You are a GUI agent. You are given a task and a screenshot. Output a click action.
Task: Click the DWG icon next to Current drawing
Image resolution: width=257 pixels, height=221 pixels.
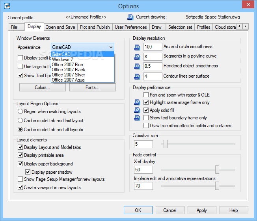(130, 17)
